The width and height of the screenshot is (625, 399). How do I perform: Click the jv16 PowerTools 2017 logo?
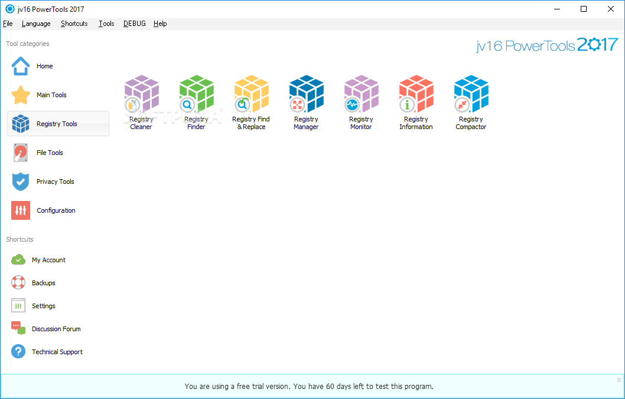pyautogui.click(x=547, y=45)
